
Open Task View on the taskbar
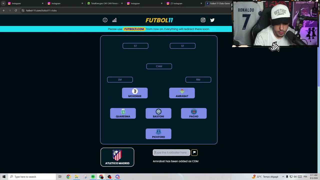(x=60, y=177)
